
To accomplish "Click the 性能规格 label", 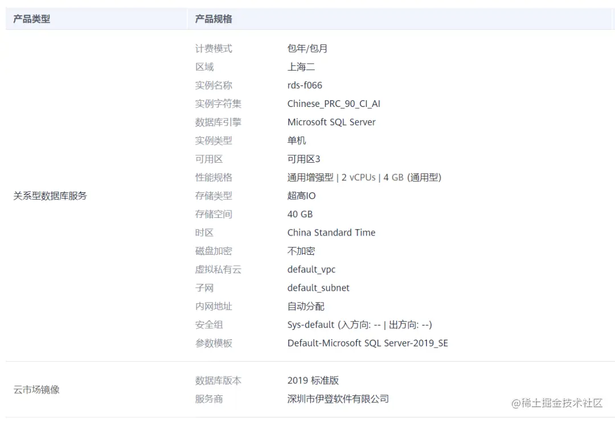I will click(x=214, y=177).
